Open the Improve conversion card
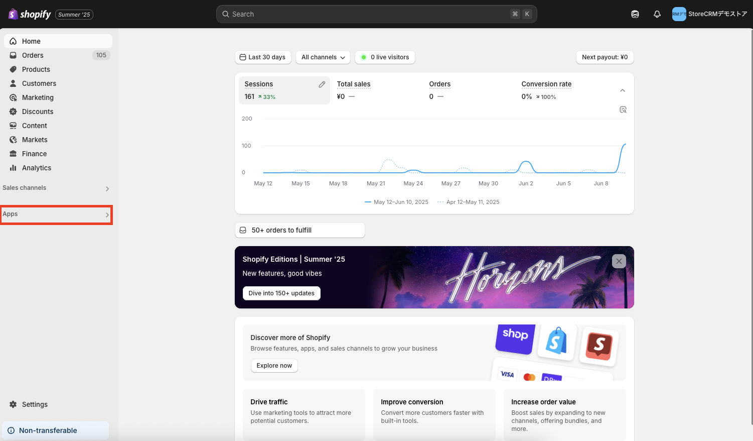This screenshot has height=441, width=753. (x=434, y=415)
